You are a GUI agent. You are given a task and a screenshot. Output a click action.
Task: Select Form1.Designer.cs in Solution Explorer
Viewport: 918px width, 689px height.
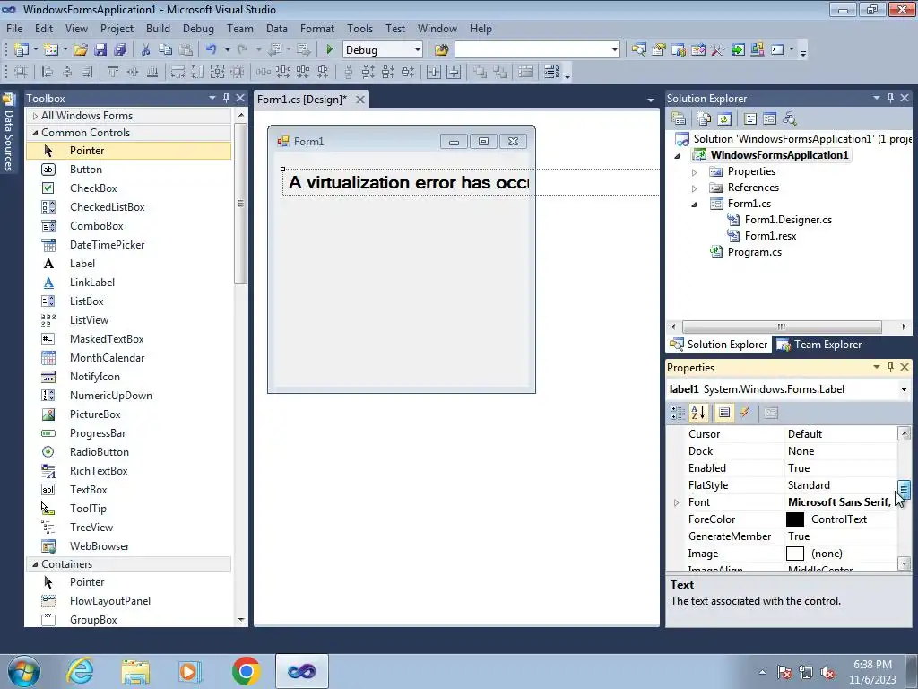coord(788,220)
